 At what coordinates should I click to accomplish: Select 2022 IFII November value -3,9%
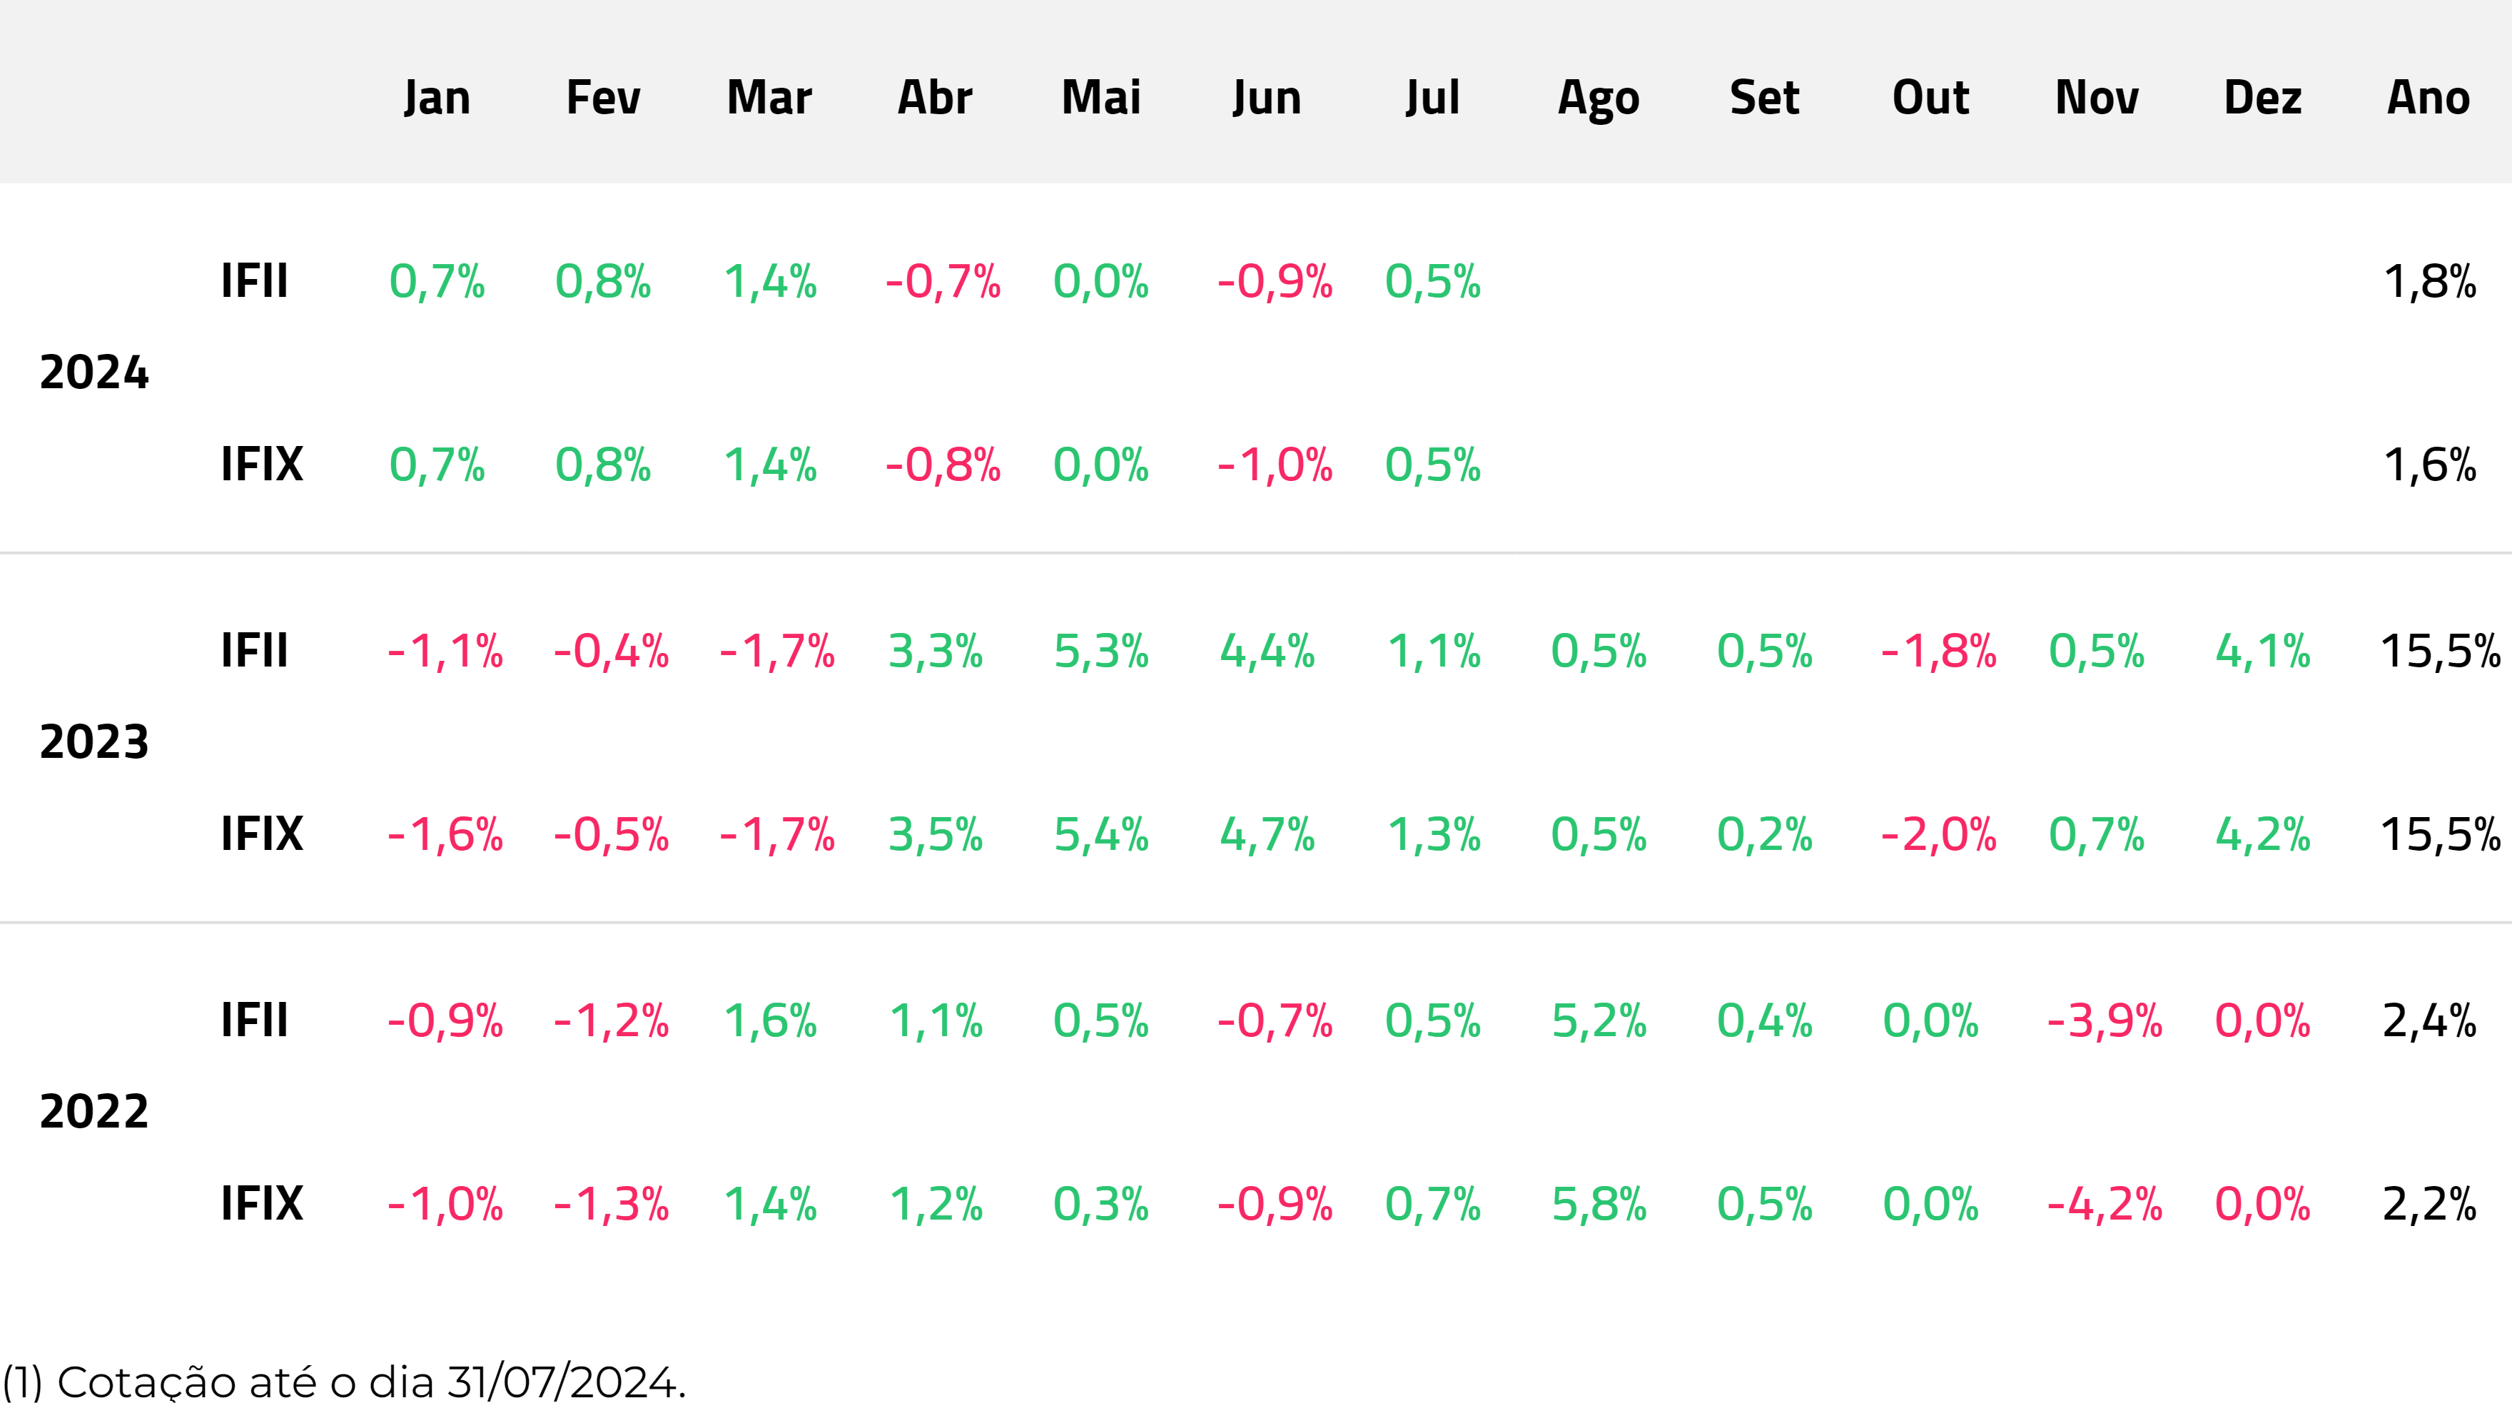[2105, 1020]
